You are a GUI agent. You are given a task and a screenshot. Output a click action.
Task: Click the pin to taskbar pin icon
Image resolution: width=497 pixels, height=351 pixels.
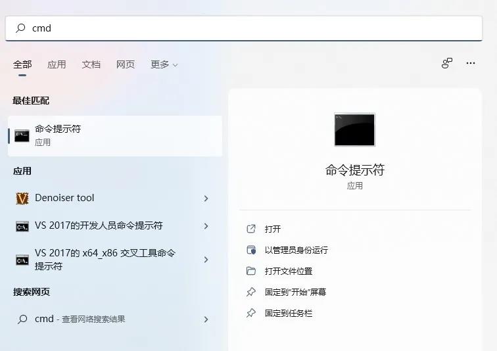(x=250, y=313)
